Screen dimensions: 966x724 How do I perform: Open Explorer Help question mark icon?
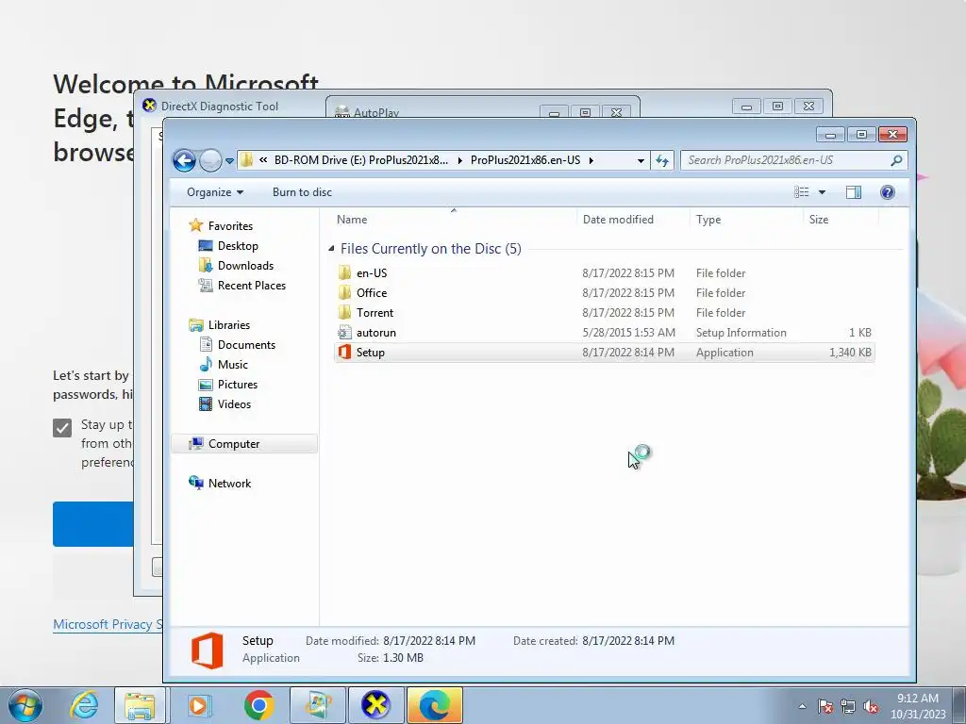coord(887,192)
